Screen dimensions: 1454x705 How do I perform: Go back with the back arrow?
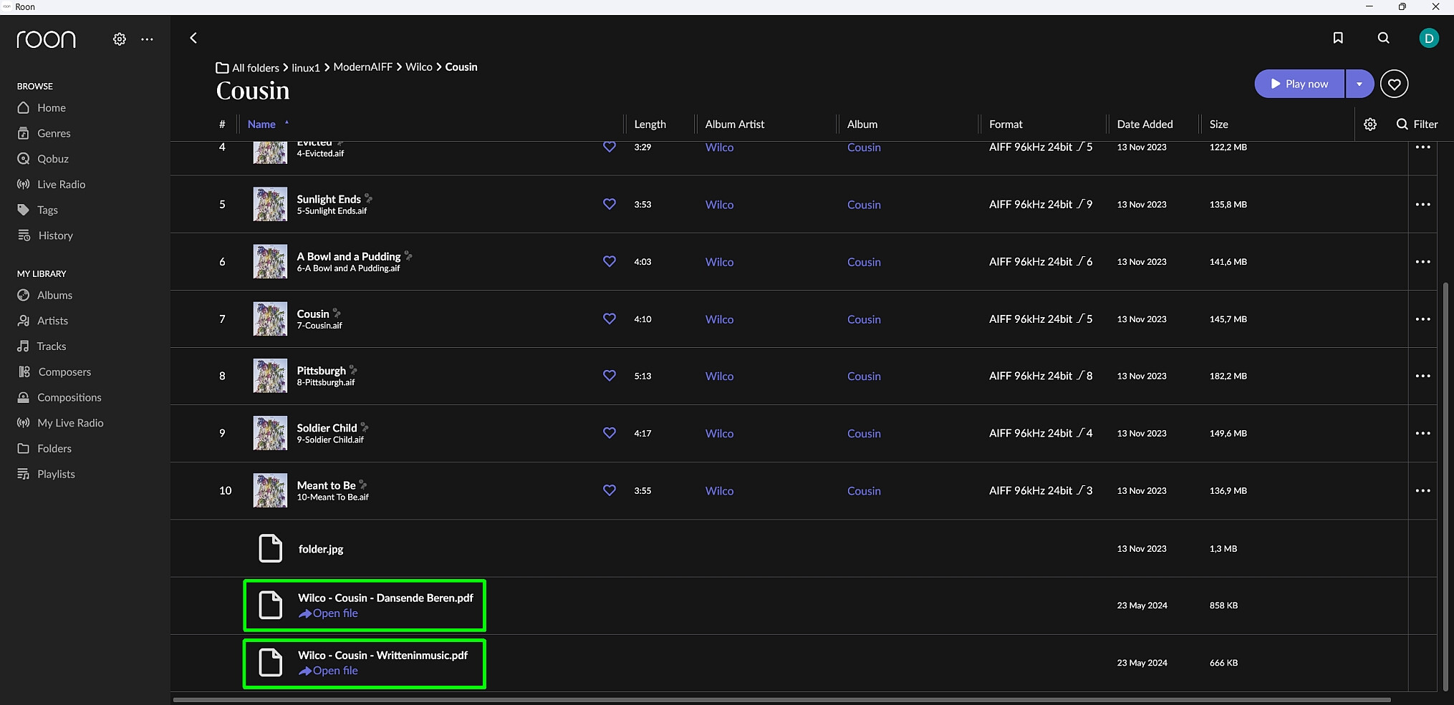click(x=193, y=38)
